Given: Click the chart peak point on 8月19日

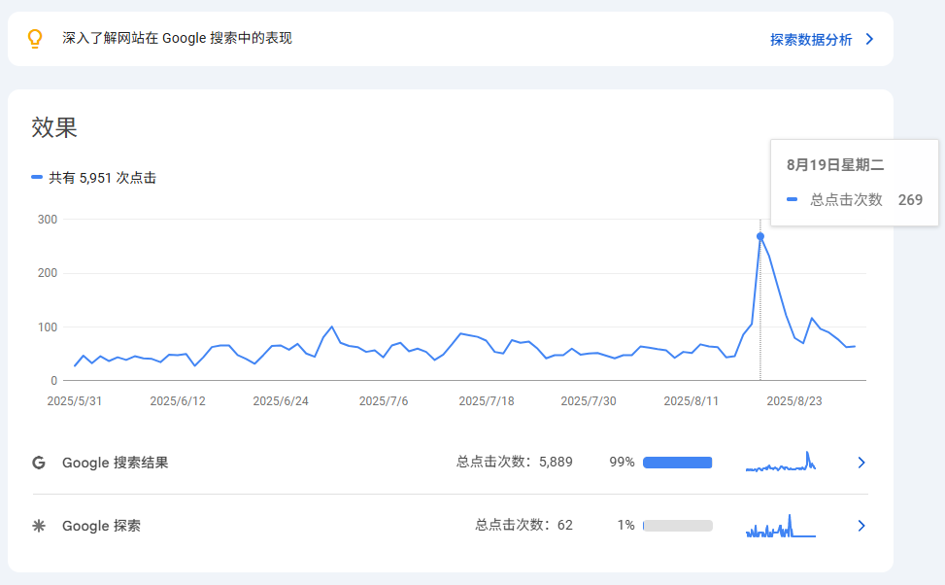Looking at the screenshot, I should click(760, 236).
